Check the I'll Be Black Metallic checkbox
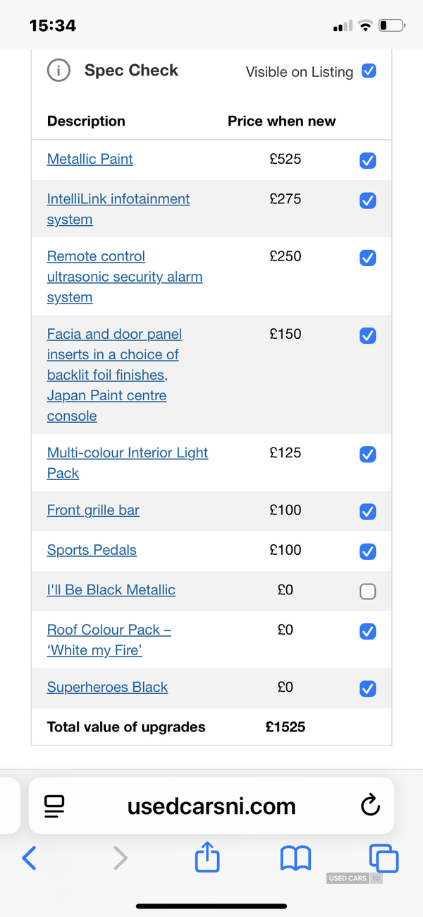This screenshot has height=917, width=423. pyautogui.click(x=367, y=592)
